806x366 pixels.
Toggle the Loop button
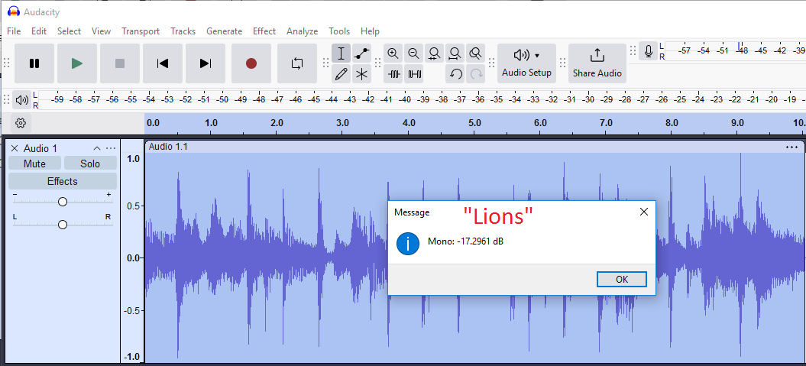pyautogui.click(x=297, y=63)
